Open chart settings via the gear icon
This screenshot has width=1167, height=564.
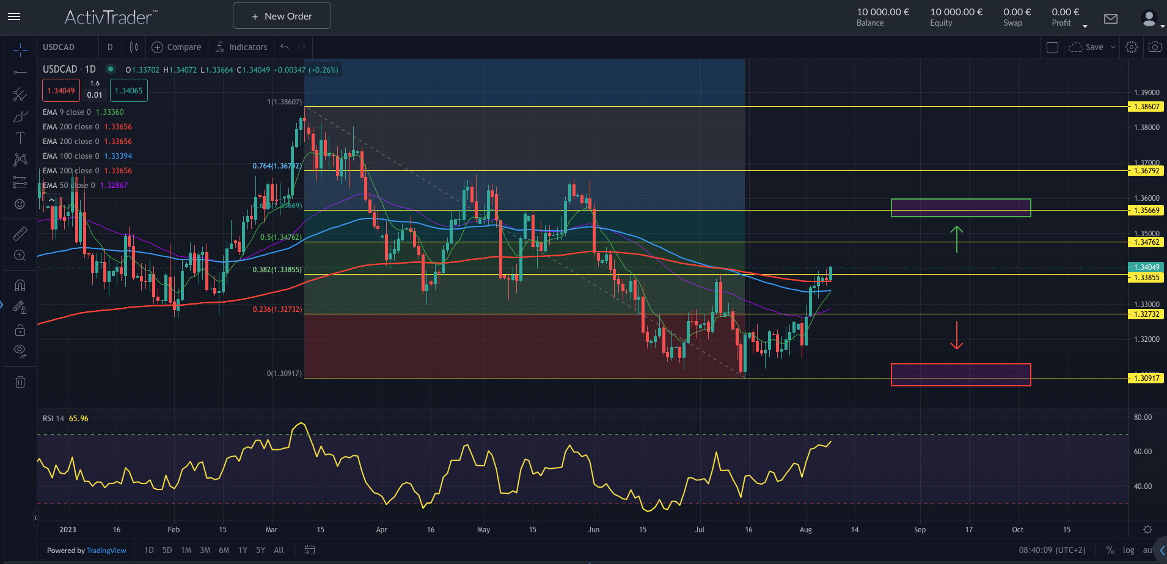[x=1132, y=47]
